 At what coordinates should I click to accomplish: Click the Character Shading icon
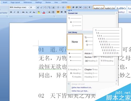pos(49,12)
